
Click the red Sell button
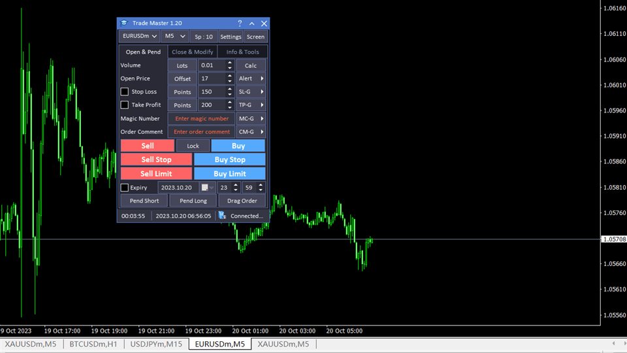click(x=148, y=146)
